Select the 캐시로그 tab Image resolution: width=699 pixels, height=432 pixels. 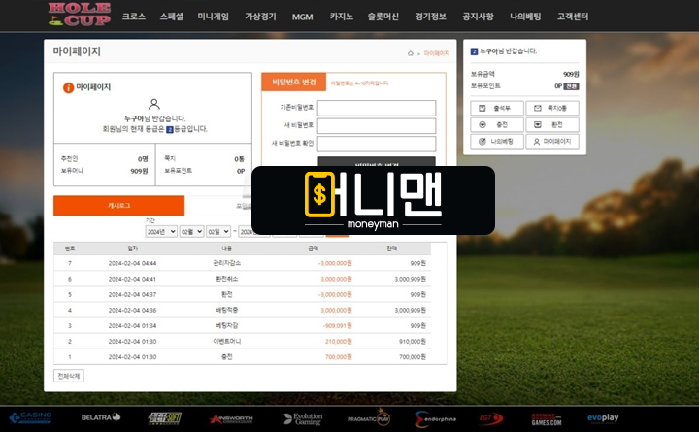[x=118, y=206]
